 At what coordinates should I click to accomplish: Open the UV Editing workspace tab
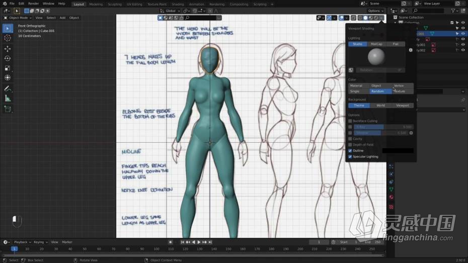coord(134,4)
